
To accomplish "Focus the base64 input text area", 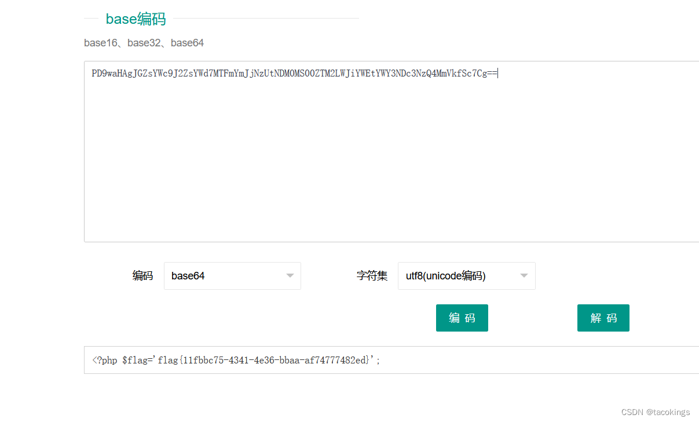I will click(391, 151).
